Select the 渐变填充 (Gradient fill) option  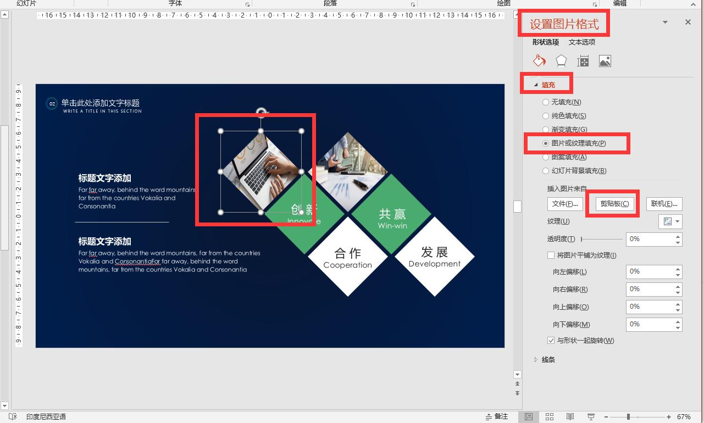pos(546,130)
